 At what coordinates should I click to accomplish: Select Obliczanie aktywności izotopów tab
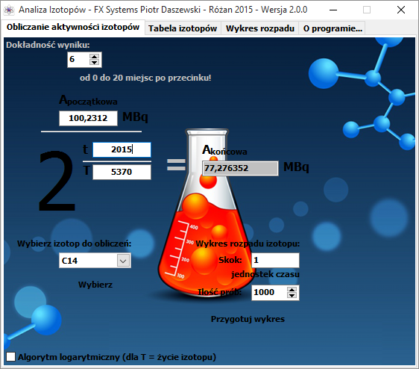[x=73, y=27]
